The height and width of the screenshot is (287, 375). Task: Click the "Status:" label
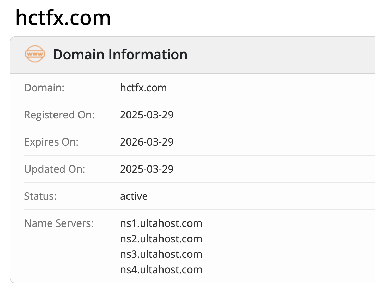[x=40, y=196]
